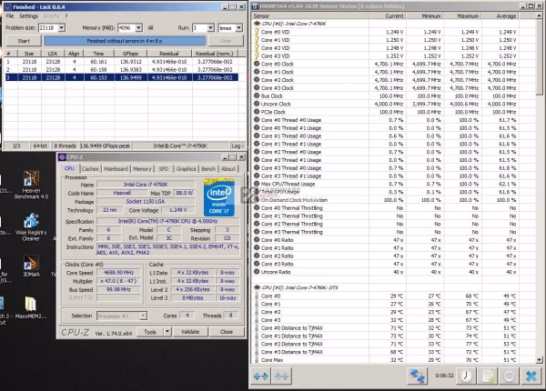Click Uncore Clock sensor icon
The height and width of the screenshot is (391, 546).
(x=257, y=104)
